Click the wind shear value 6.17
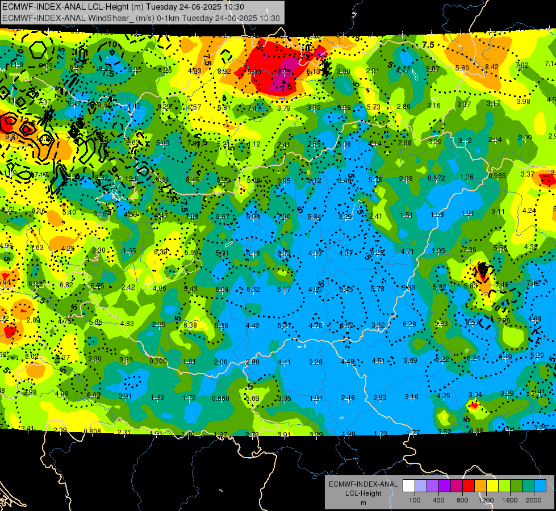 (x=284, y=290)
